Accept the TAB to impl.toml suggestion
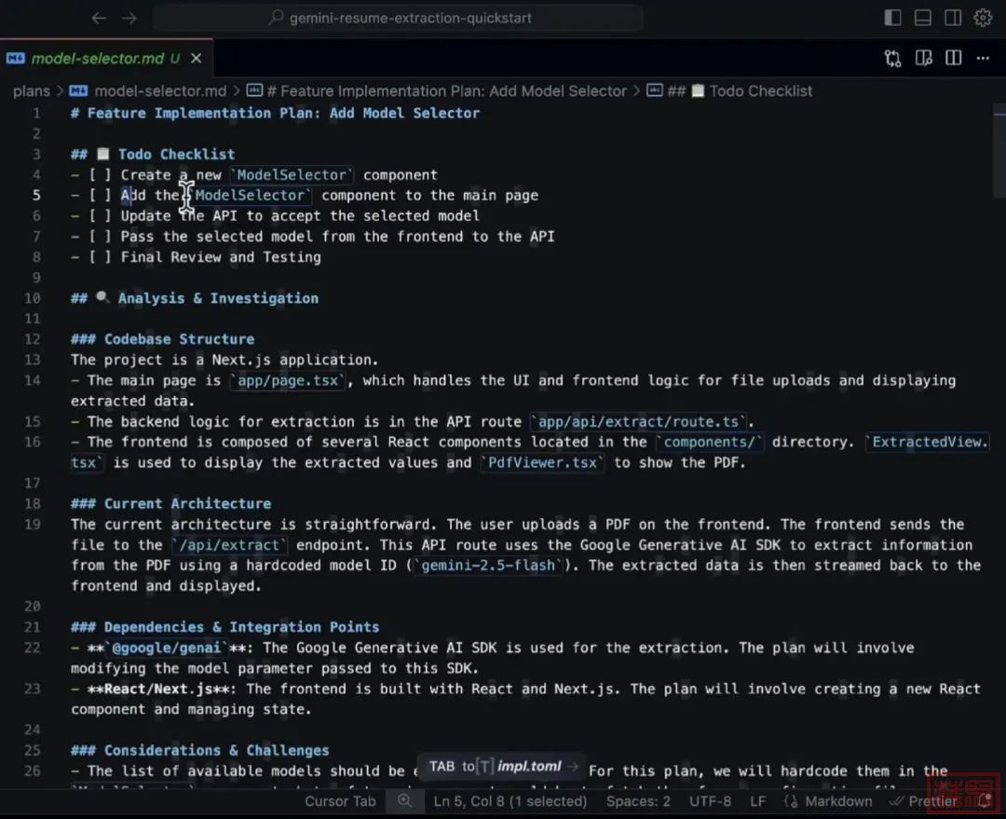 [503, 766]
